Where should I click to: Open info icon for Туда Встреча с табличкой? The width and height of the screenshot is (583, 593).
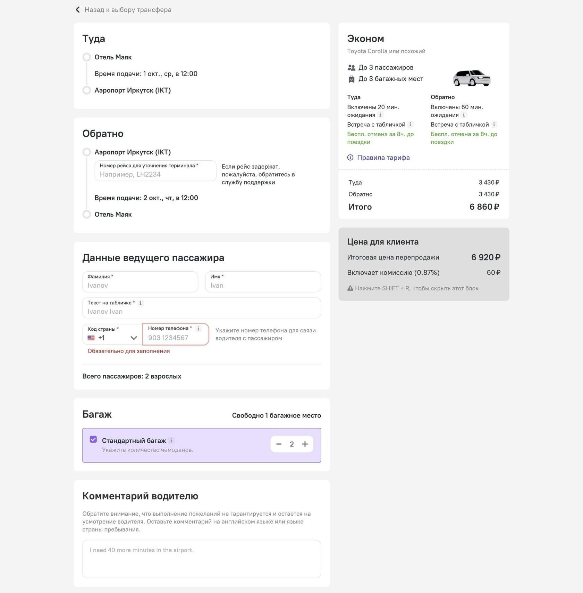[410, 124]
